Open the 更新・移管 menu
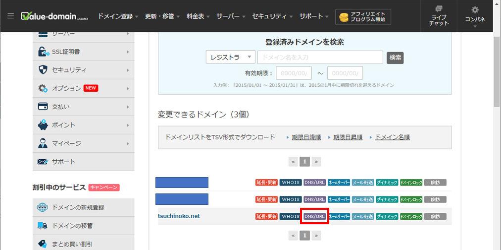This screenshot has height=250, width=501. point(162,16)
